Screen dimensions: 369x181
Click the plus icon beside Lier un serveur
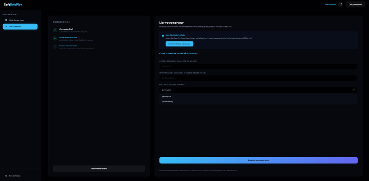point(6,27)
